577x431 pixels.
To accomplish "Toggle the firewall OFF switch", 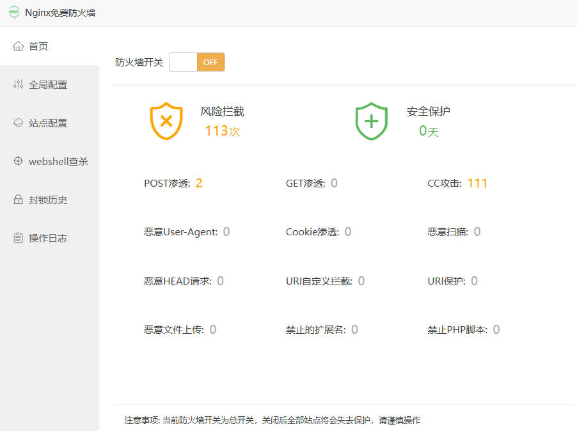I will (197, 62).
